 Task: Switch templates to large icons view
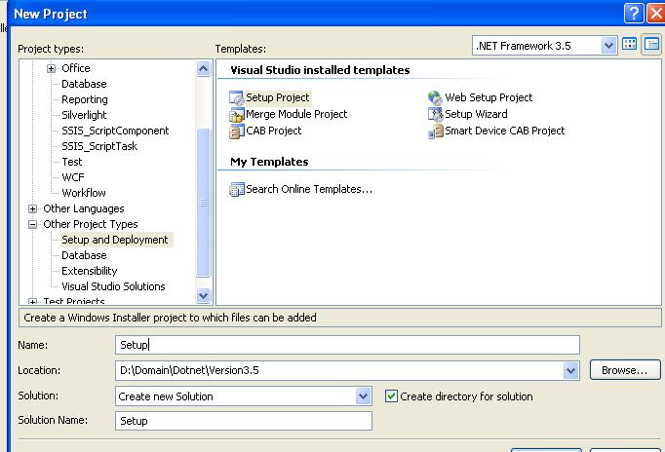point(629,44)
